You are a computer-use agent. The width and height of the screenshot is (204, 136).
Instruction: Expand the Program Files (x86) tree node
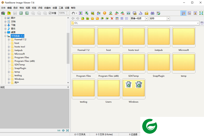pyautogui.click(x=9, y=61)
